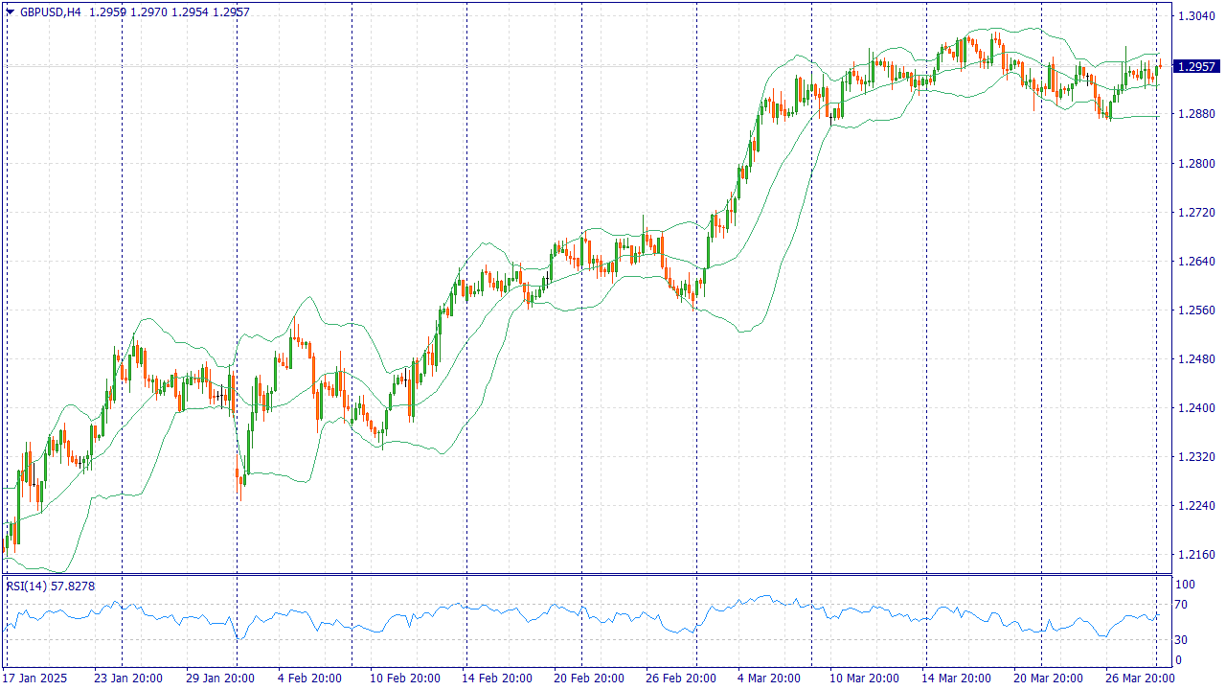Viewport: 1226px width, 690px height.
Task: Click the 1.3040 price axis label
Action: click(x=1197, y=16)
